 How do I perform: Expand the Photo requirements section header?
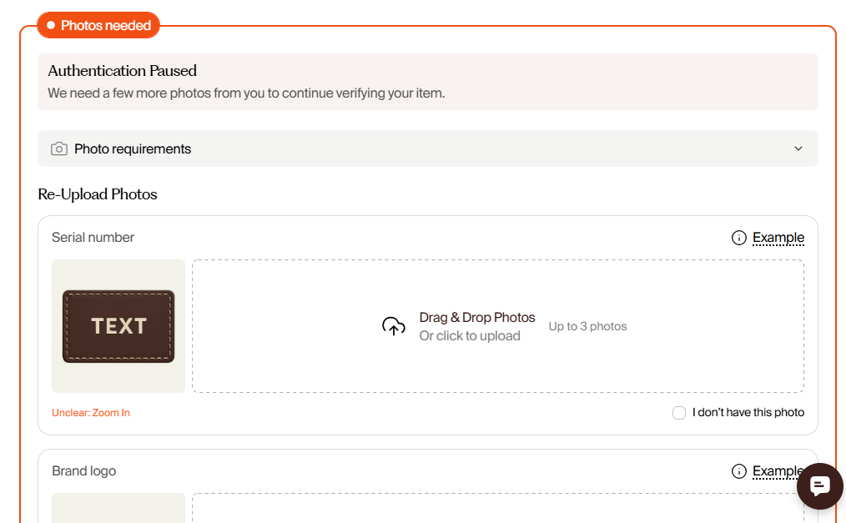point(428,148)
